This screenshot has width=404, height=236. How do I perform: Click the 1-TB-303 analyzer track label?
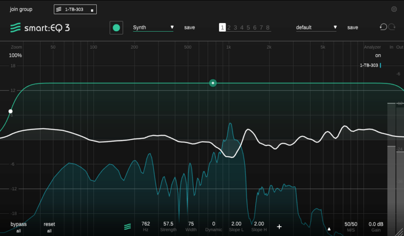click(369, 66)
